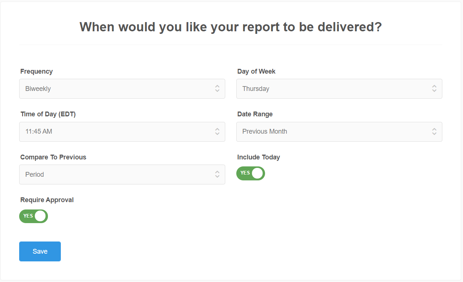This screenshot has height=282, width=463.
Task: Click the up-down chevron icon in the Frequency field
Action: click(x=217, y=89)
